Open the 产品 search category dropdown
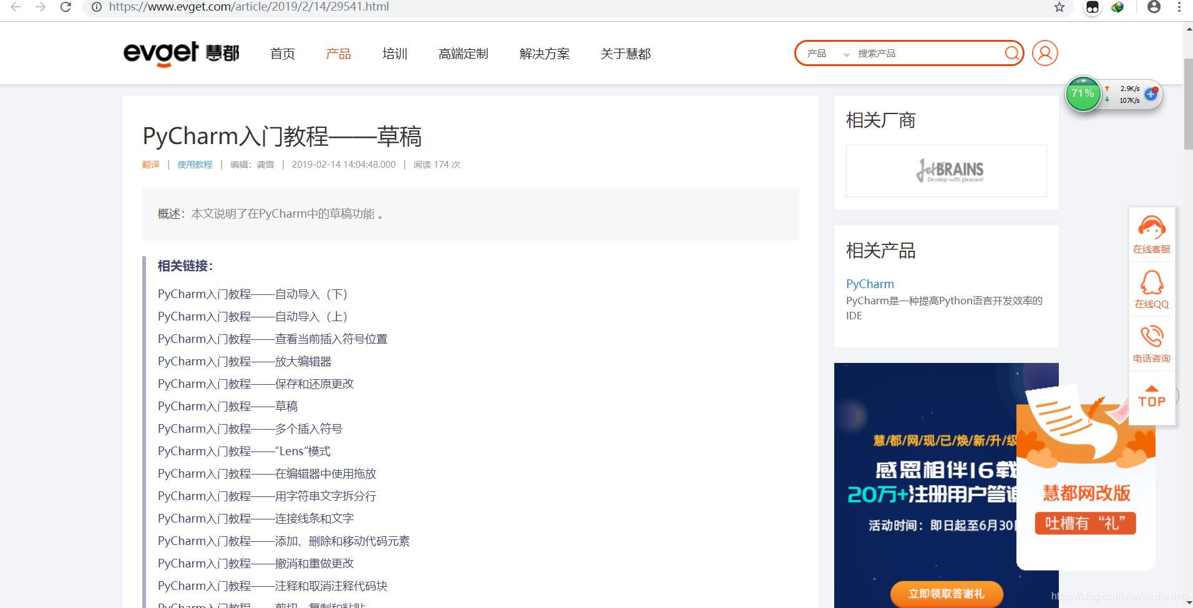The width and height of the screenshot is (1193, 608). tap(828, 54)
